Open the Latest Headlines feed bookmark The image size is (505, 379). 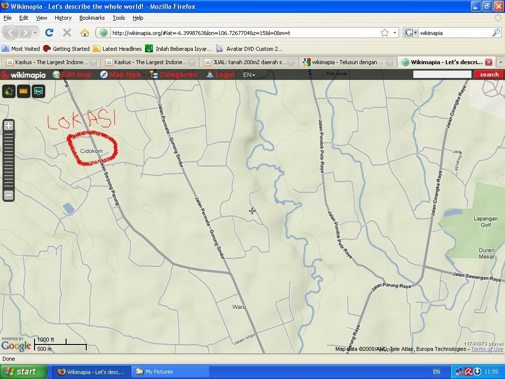[117, 49]
